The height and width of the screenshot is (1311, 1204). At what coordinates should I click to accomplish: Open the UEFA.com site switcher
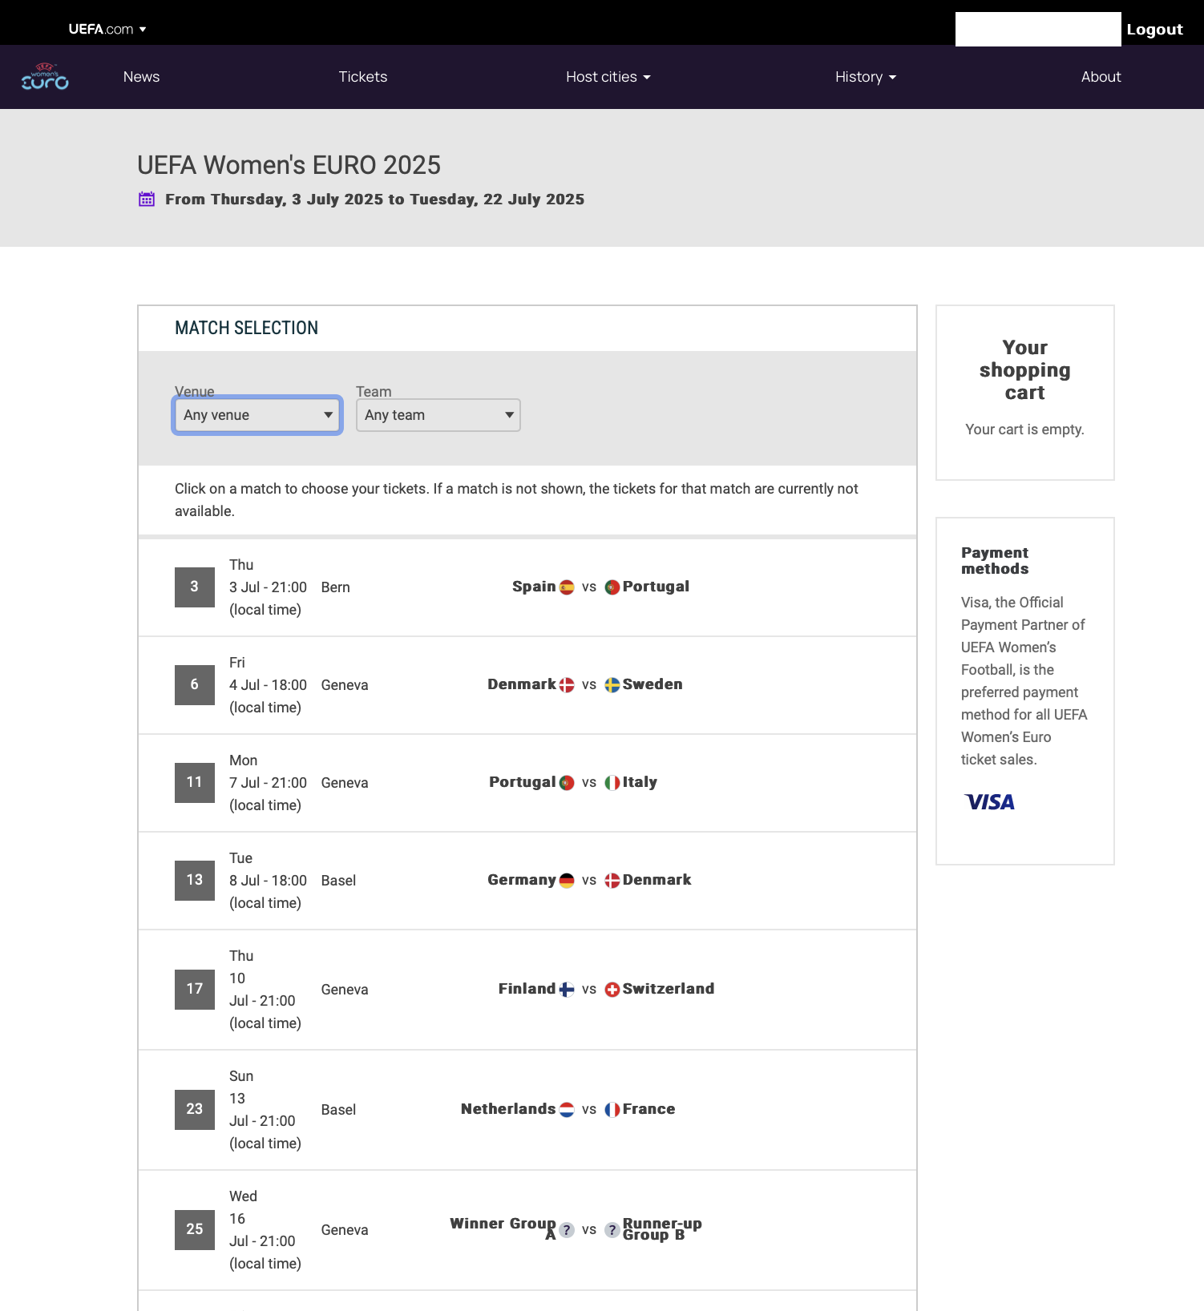(107, 30)
